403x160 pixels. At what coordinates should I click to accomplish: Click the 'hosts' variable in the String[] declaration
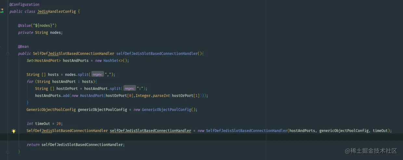tap(53, 75)
